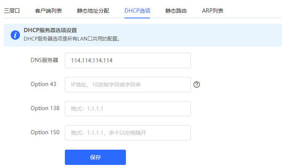Switch to the 三层口 tab
282x168 pixels.
(12, 11)
